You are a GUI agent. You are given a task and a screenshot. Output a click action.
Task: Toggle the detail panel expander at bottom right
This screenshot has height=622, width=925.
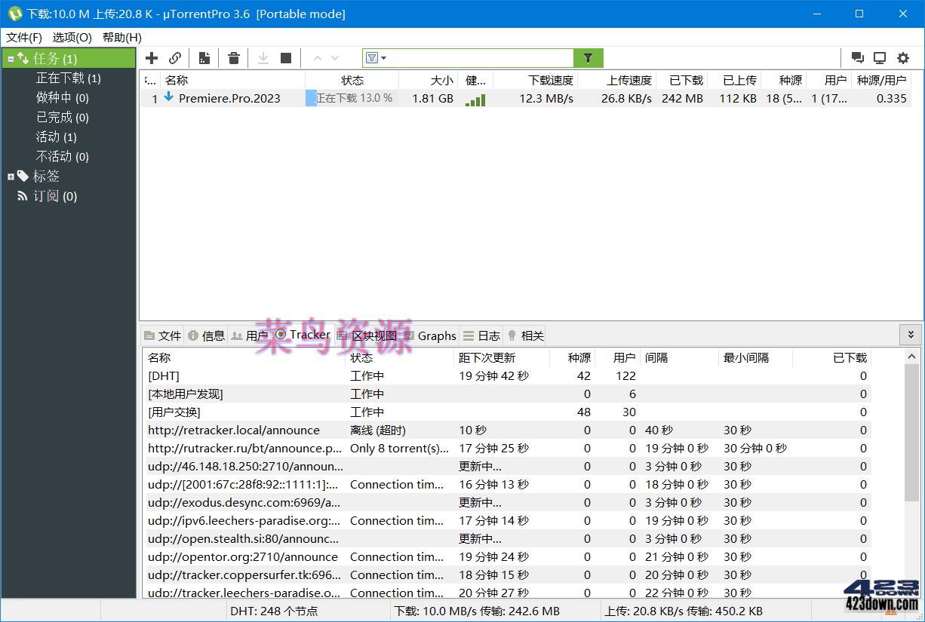[x=911, y=334]
